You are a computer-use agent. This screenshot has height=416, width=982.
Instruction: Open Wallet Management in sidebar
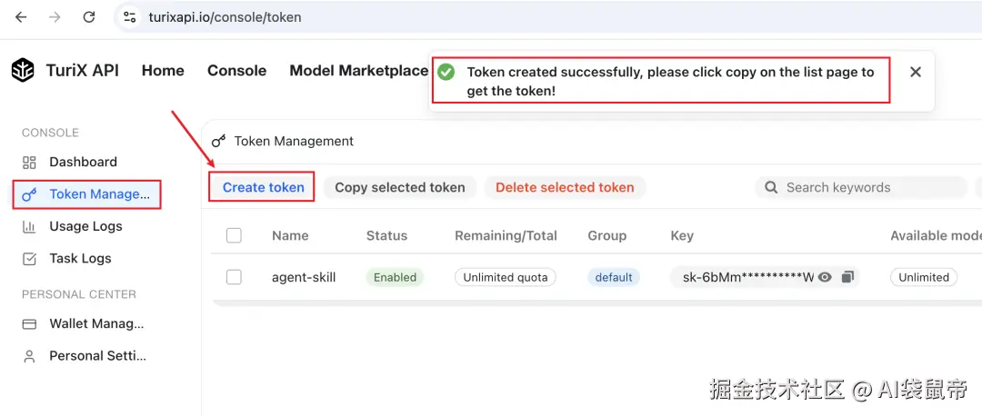[95, 323]
